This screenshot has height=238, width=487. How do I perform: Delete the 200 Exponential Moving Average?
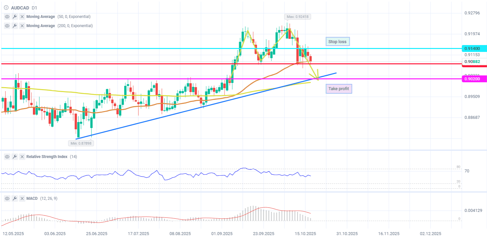pos(22,26)
